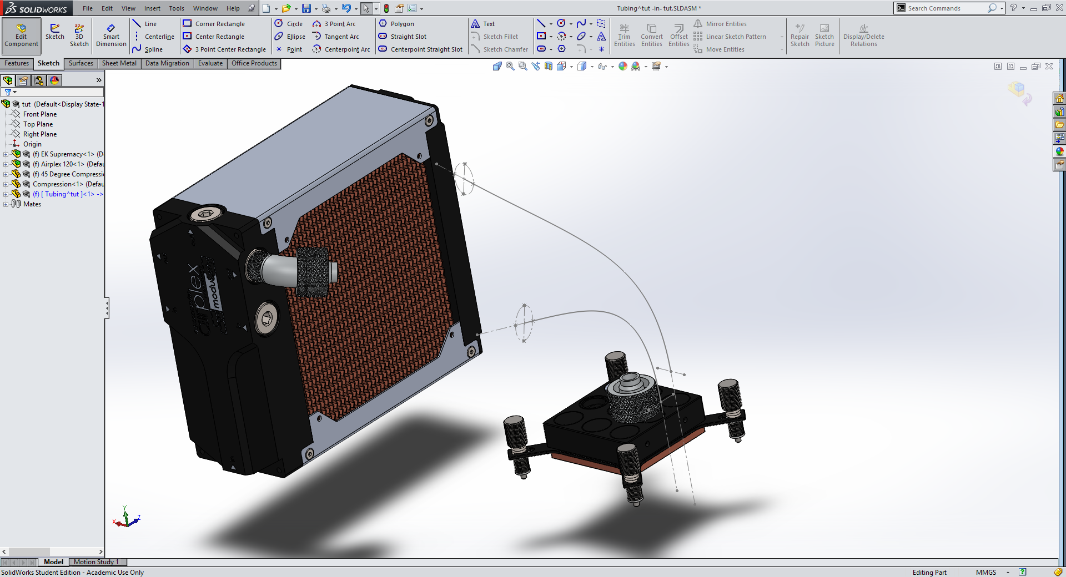Viewport: 1066px width, 577px height.
Task: Choose the Spline tool
Action: tap(148, 49)
